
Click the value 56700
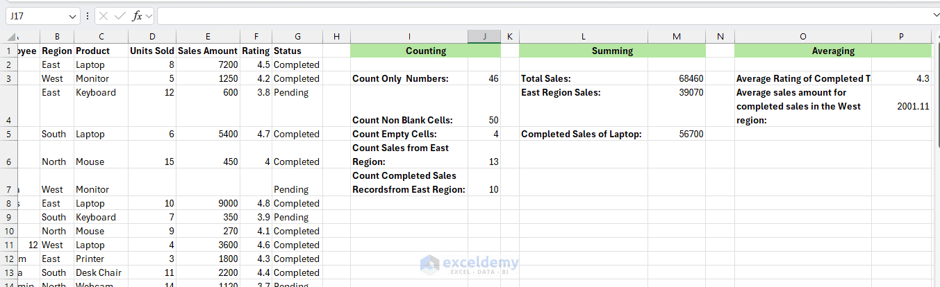click(677, 134)
